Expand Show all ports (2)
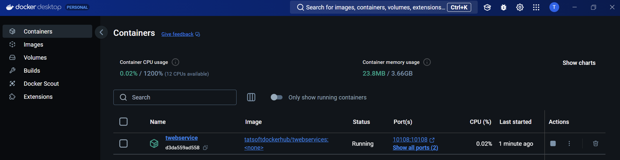Image resolution: width=620 pixels, height=160 pixels. click(x=415, y=148)
